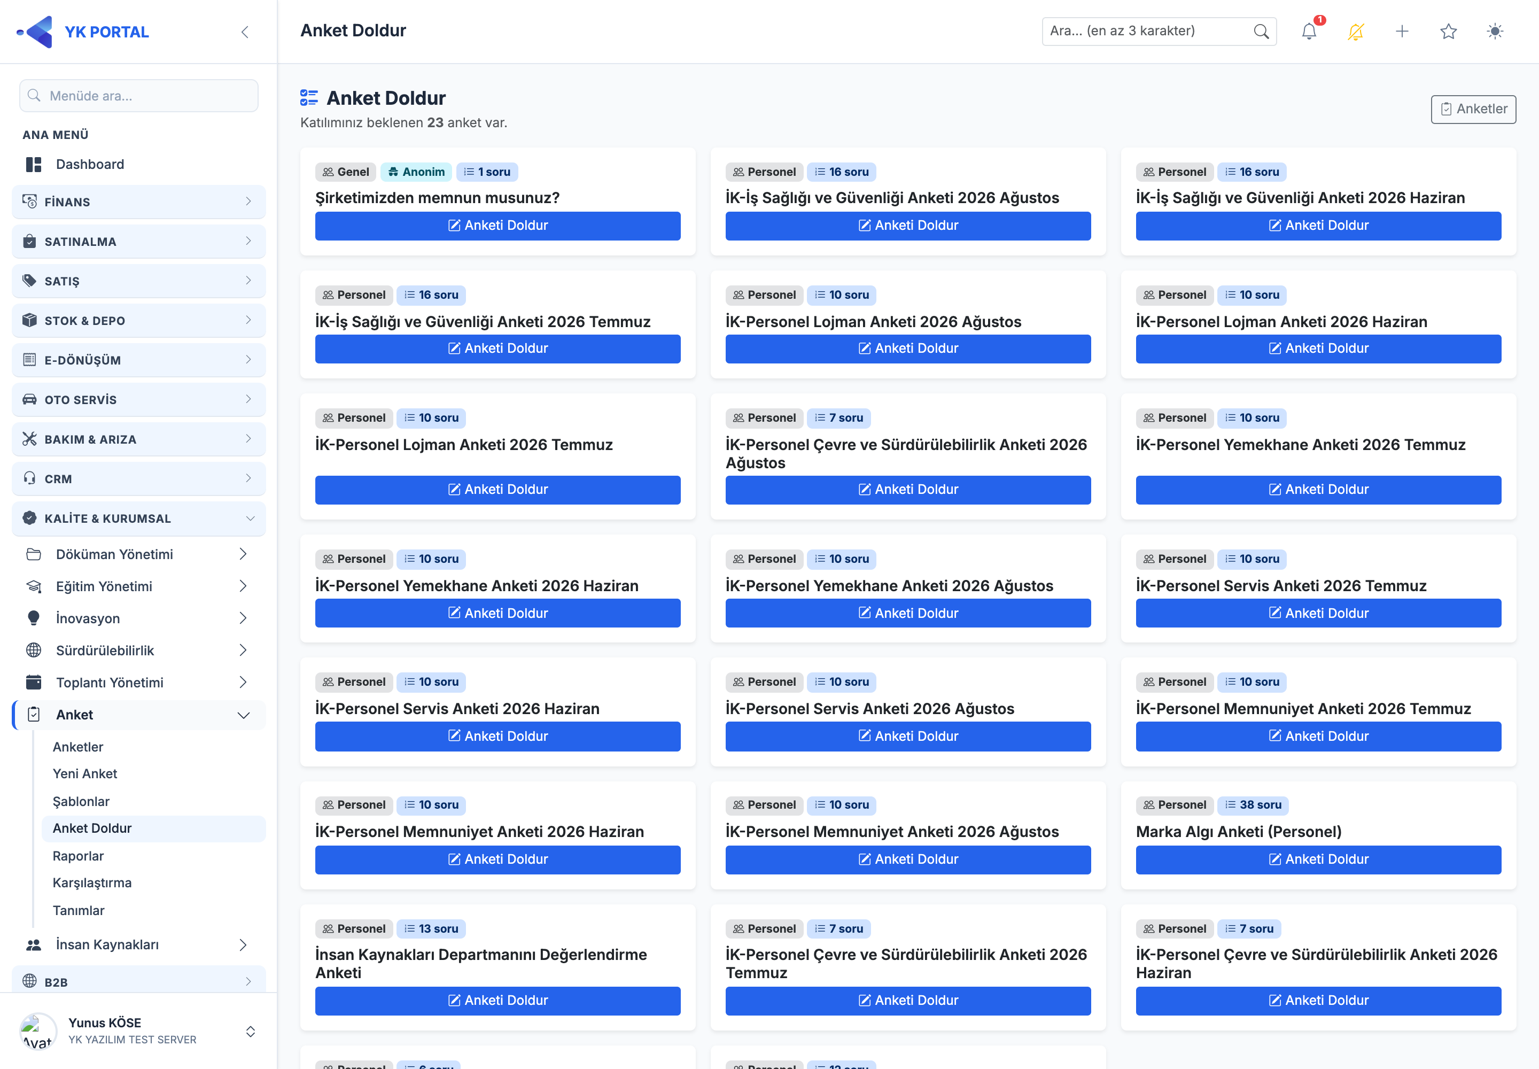
Task: Click the YK Portal logo
Action: (x=35, y=32)
